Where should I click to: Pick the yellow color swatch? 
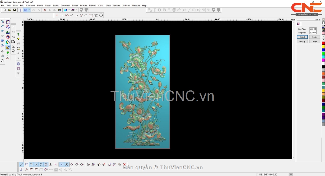323,47
